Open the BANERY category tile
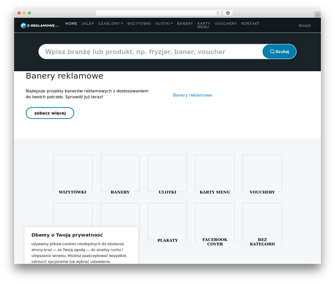 [120, 175]
